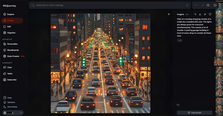Open Style Creator in sidebar
Screen dimensions: 223x116
click(x=13, y=56)
